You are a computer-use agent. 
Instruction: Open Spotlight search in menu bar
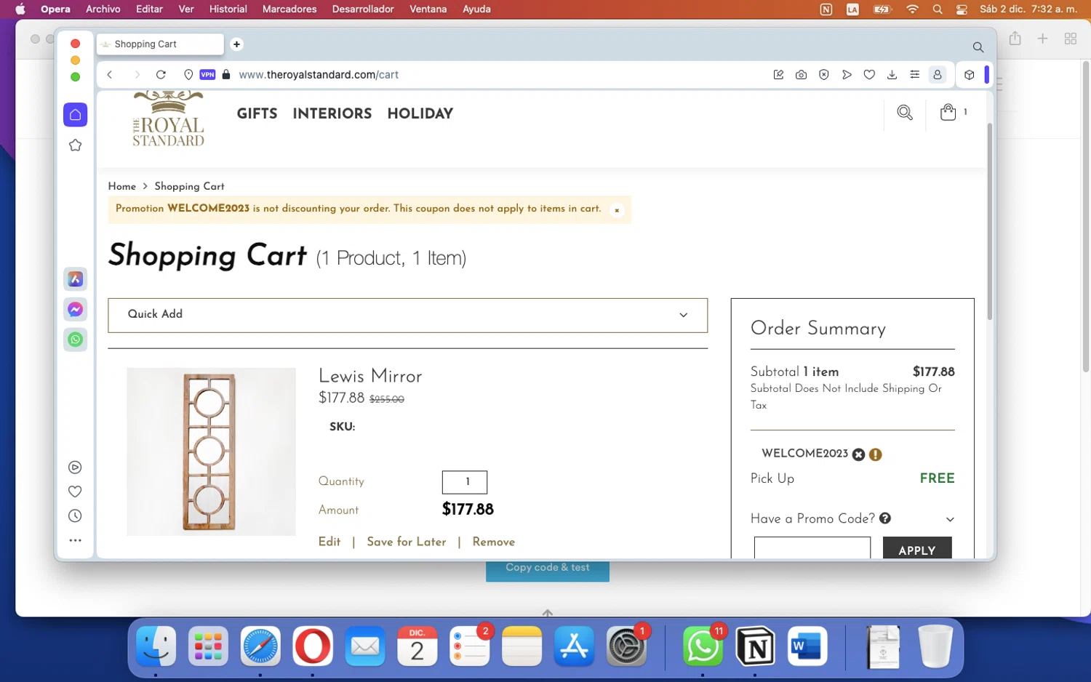(938, 9)
